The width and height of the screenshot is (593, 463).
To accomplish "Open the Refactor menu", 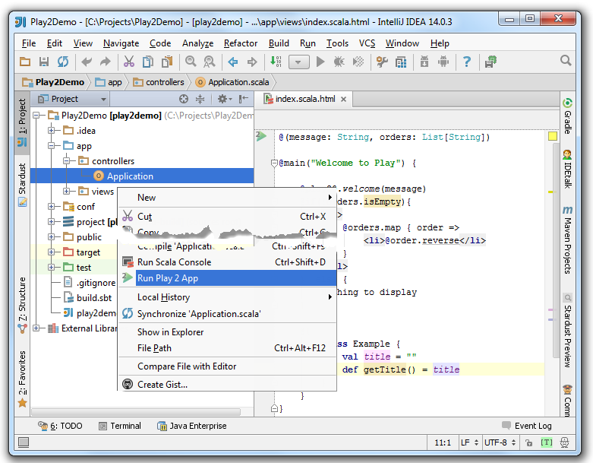I will (x=241, y=43).
